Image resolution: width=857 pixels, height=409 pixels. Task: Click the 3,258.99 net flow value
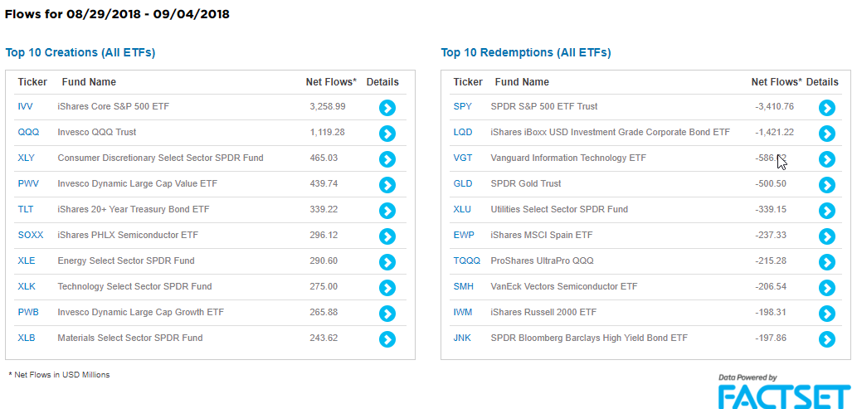(x=328, y=107)
